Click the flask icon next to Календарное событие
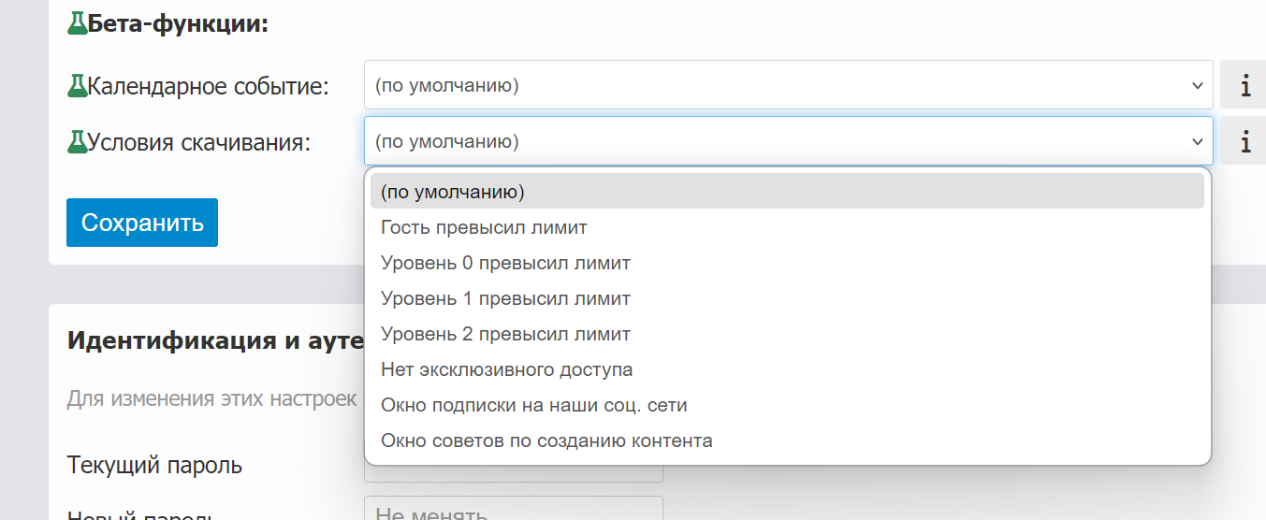The image size is (1266, 520). pyautogui.click(x=77, y=86)
